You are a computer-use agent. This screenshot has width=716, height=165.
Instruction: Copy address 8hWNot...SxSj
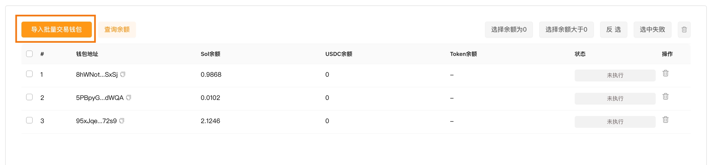point(123,74)
